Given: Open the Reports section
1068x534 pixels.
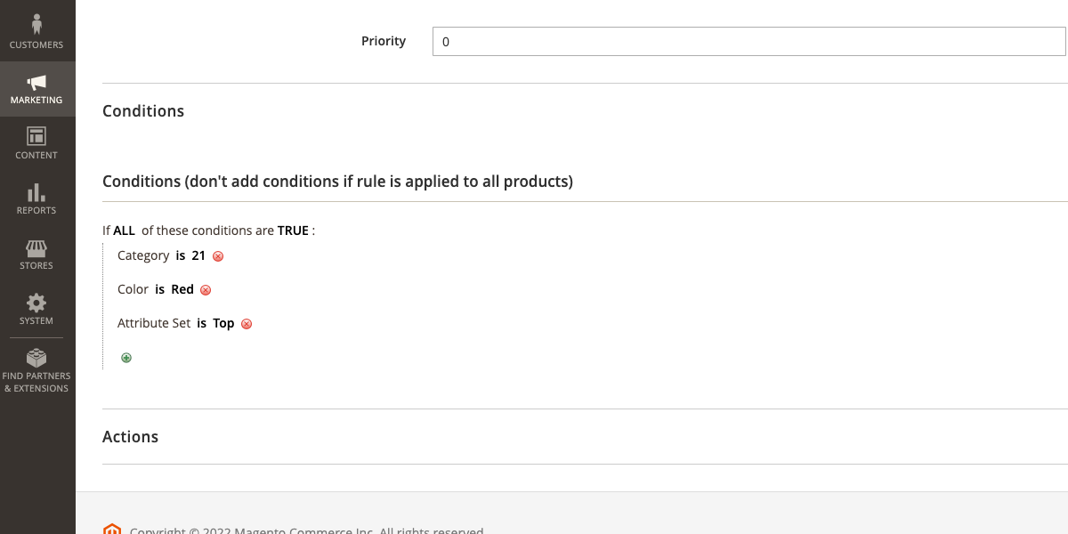Looking at the screenshot, I should pos(36,198).
